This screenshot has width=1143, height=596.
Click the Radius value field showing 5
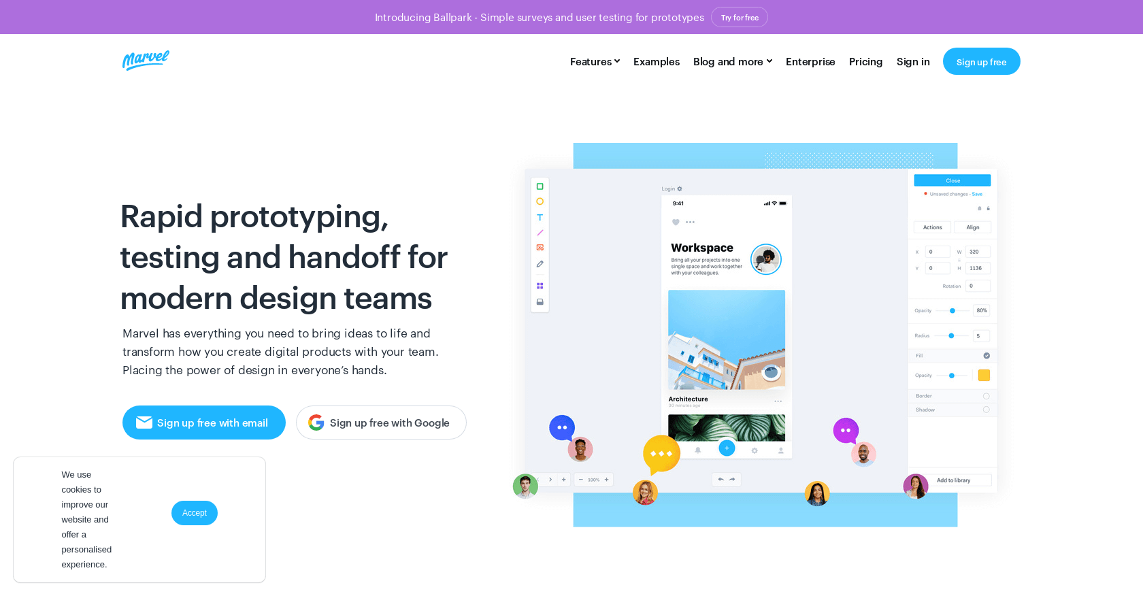coord(981,336)
